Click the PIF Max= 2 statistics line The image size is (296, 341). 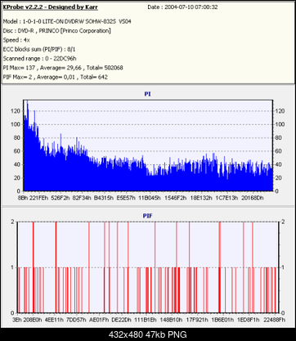point(56,77)
